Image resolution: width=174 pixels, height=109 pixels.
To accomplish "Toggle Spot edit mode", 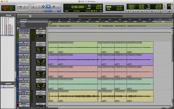I will point(11,7).
